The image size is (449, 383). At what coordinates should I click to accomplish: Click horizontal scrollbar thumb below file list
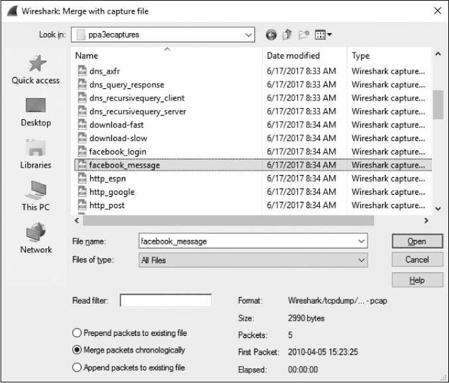228,220
